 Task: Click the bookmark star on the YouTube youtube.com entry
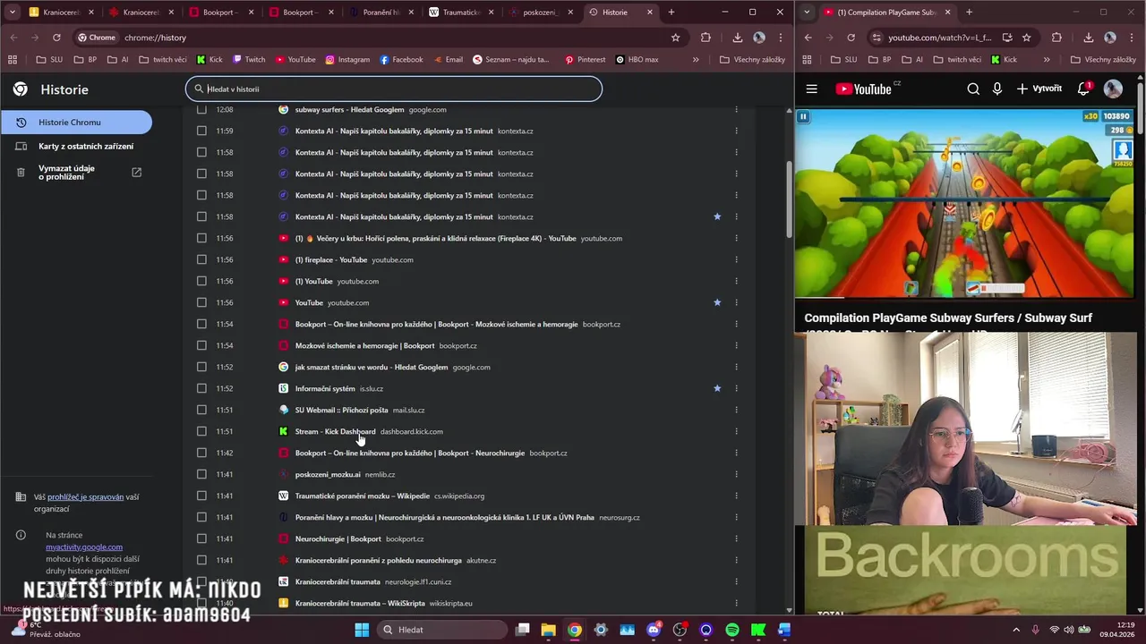pos(717,302)
